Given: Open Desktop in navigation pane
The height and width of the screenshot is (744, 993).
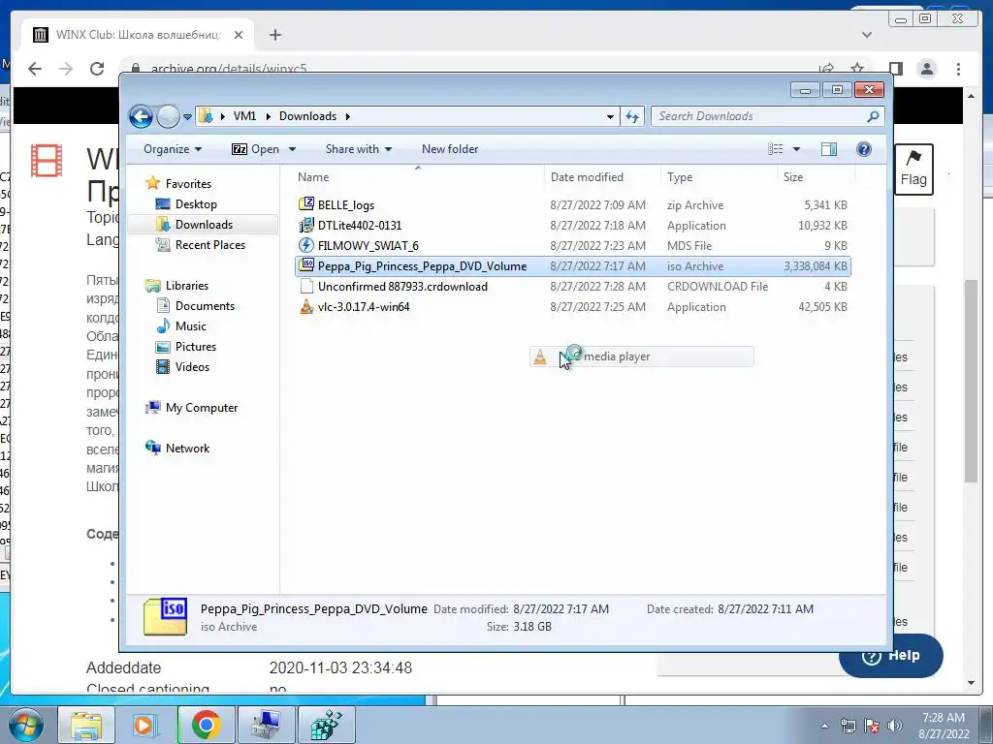Looking at the screenshot, I should coord(196,204).
